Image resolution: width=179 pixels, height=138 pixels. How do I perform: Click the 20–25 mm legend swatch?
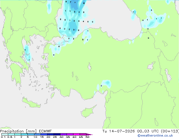tap(51, 134)
